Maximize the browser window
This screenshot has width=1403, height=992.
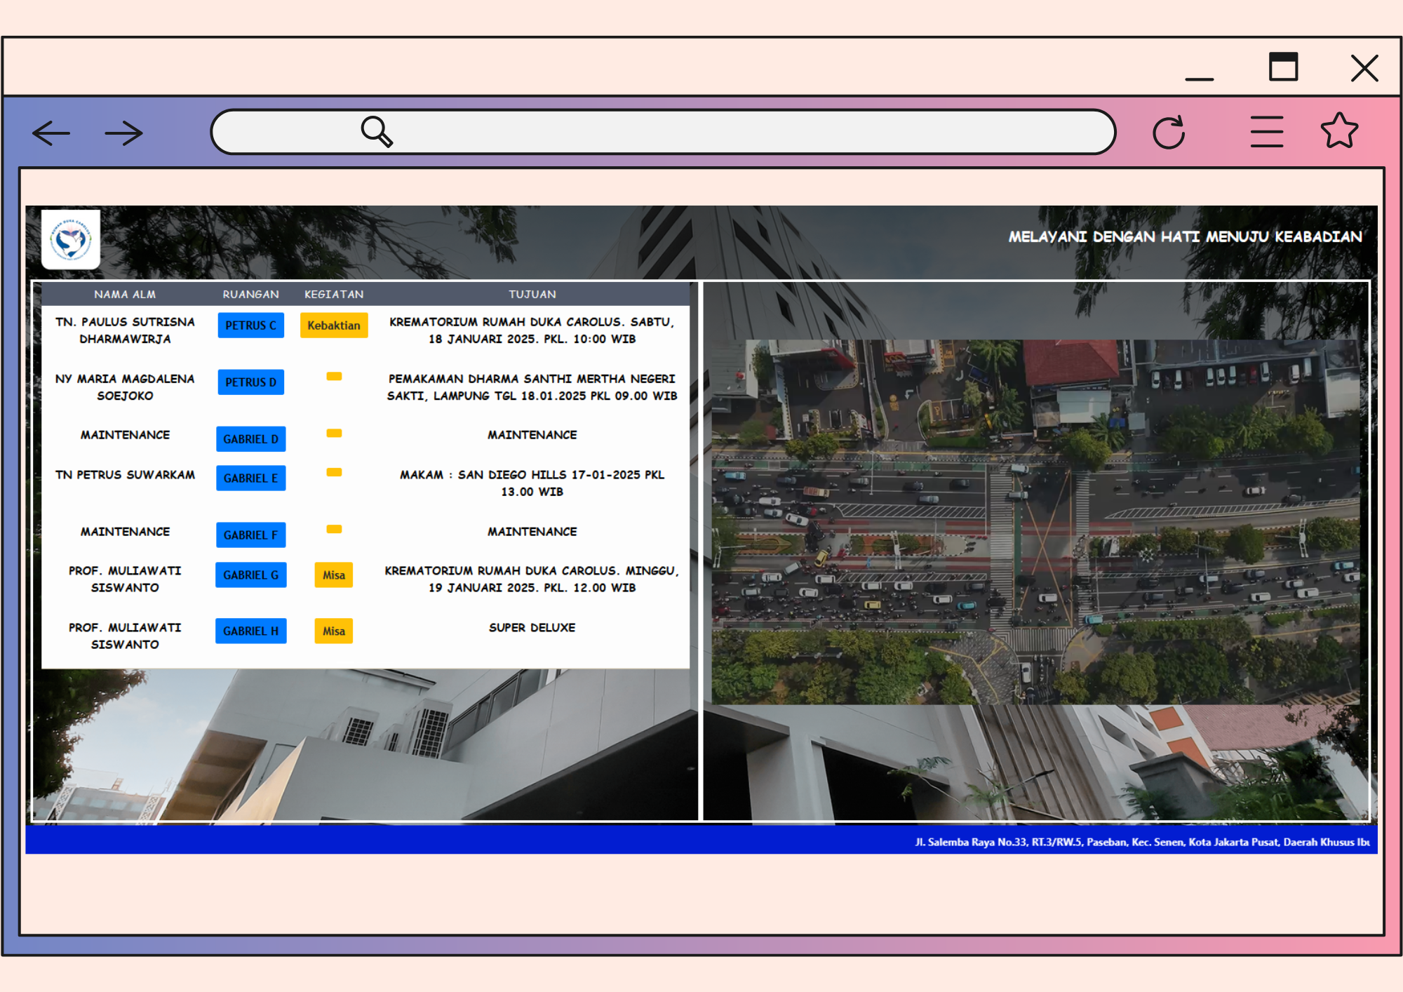tap(1283, 67)
